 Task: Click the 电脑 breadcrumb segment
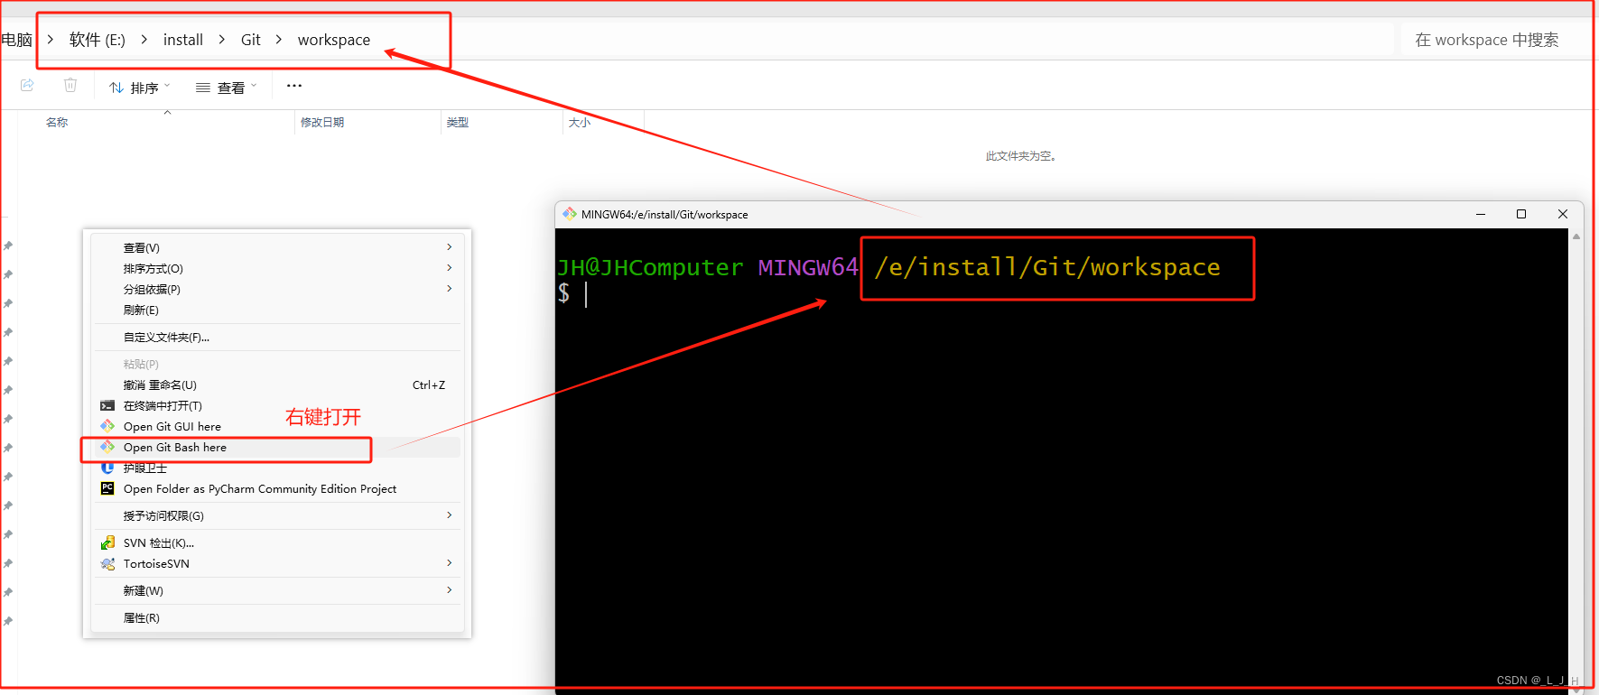(16, 40)
